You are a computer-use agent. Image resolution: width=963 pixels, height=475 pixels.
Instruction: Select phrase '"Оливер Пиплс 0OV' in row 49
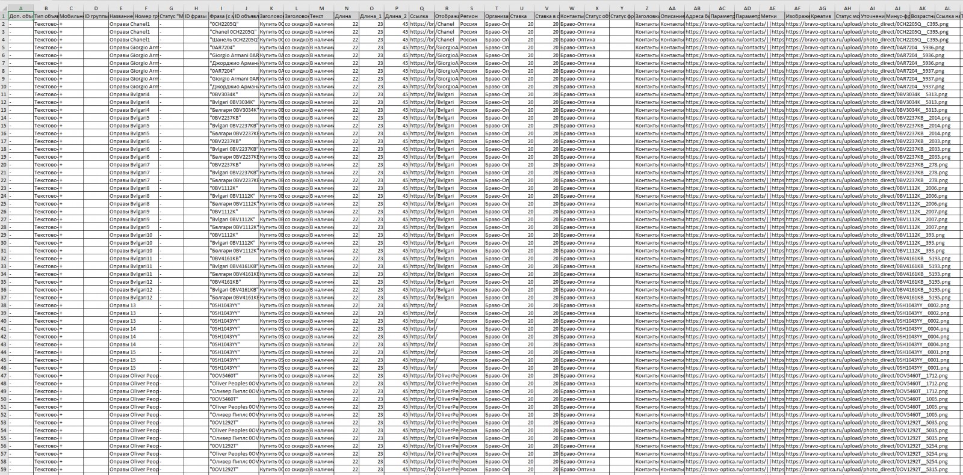[x=234, y=391]
